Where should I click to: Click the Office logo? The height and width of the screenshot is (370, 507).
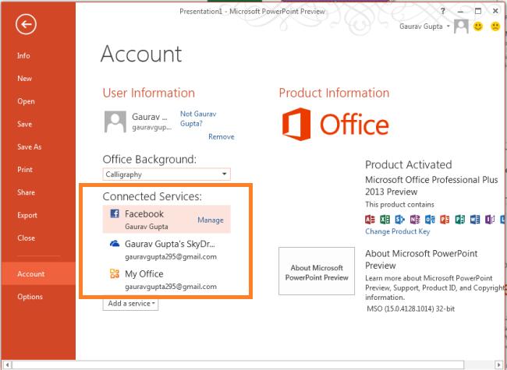point(335,125)
